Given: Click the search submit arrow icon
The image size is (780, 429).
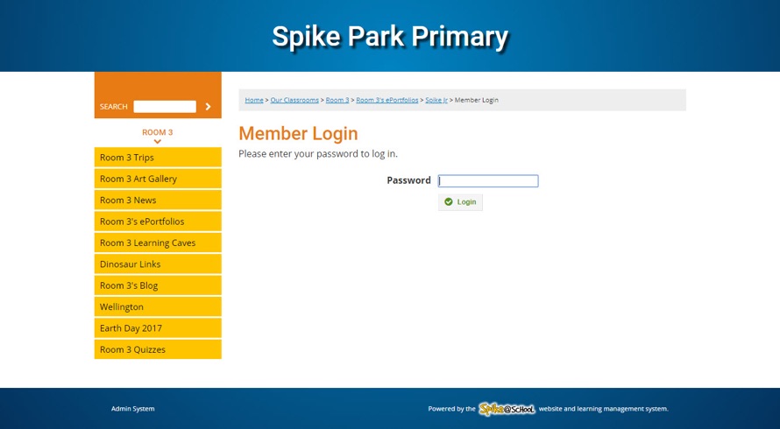Looking at the screenshot, I should pos(208,107).
